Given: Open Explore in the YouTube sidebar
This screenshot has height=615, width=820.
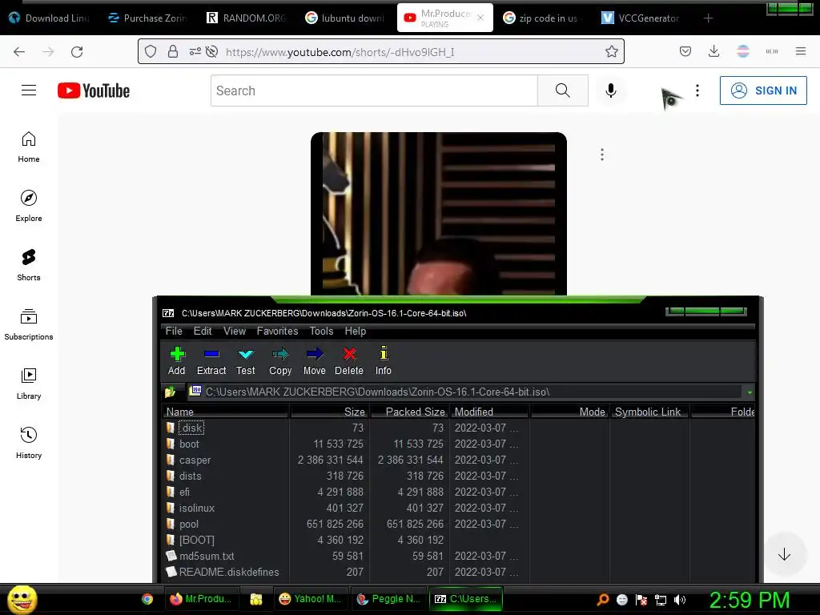Looking at the screenshot, I should coord(29,206).
